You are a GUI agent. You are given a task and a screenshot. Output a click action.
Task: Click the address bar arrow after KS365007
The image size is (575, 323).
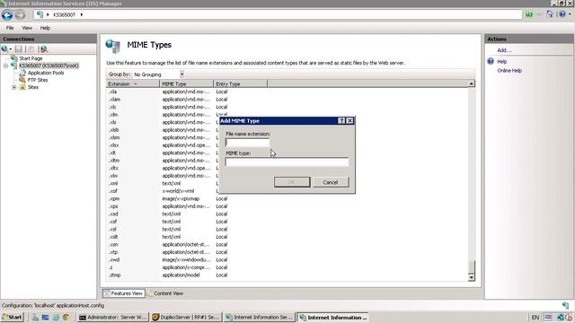(82, 14)
